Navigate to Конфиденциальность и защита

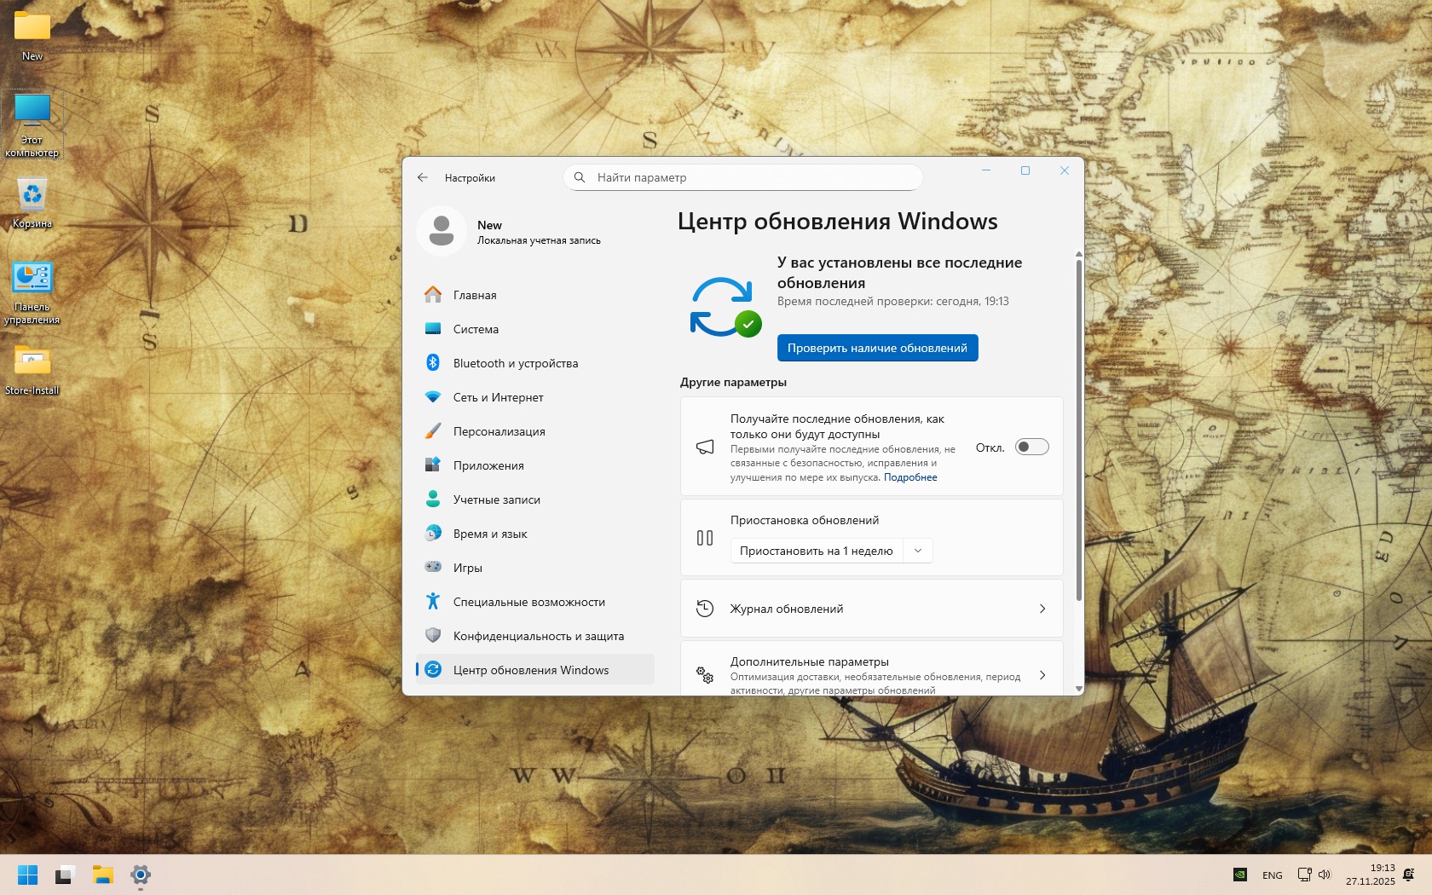tap(535, 636)
